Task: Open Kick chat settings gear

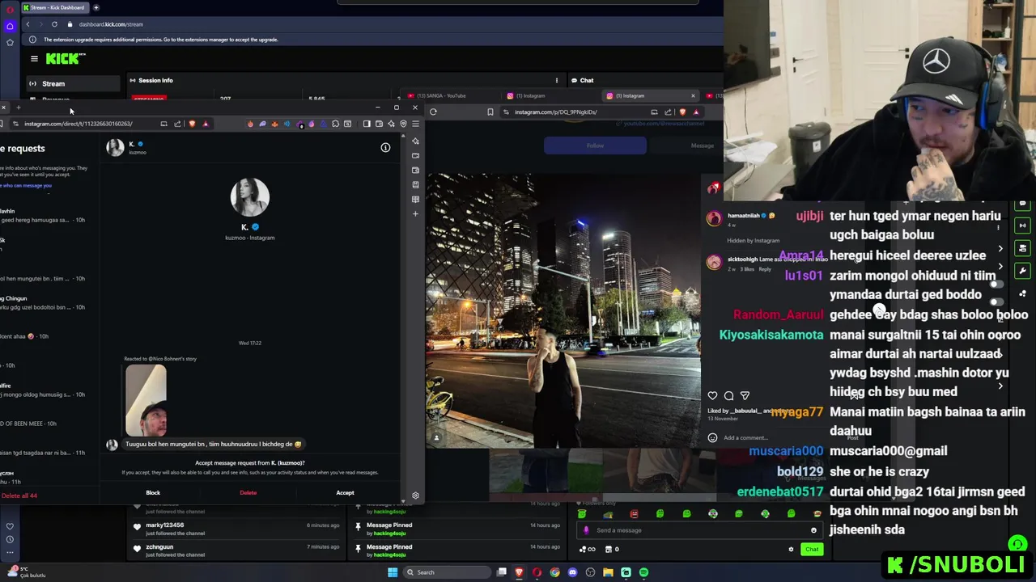Action: 791,550
